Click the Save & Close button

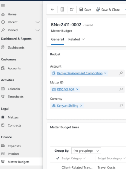(x=108, y=10)
